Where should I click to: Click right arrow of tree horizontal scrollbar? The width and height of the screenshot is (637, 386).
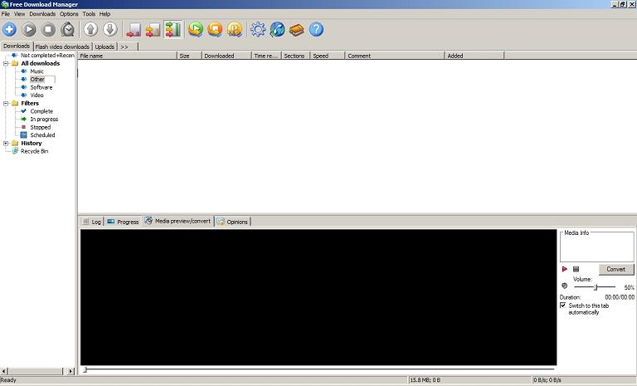tap(71, 371)
